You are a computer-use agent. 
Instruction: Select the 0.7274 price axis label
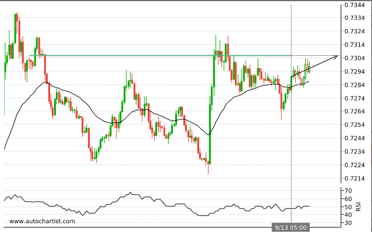click(x=355, y=98)
